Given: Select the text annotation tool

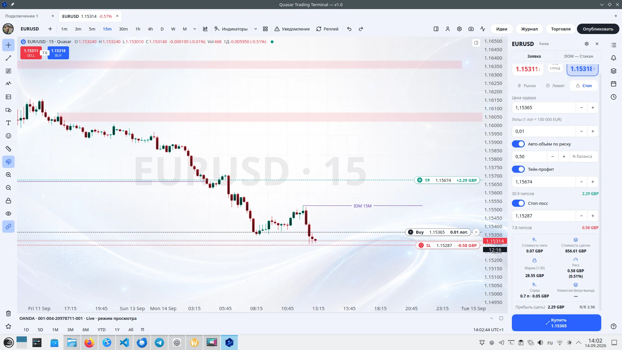Looking at the screenshot, I should (x=8, y=123).
